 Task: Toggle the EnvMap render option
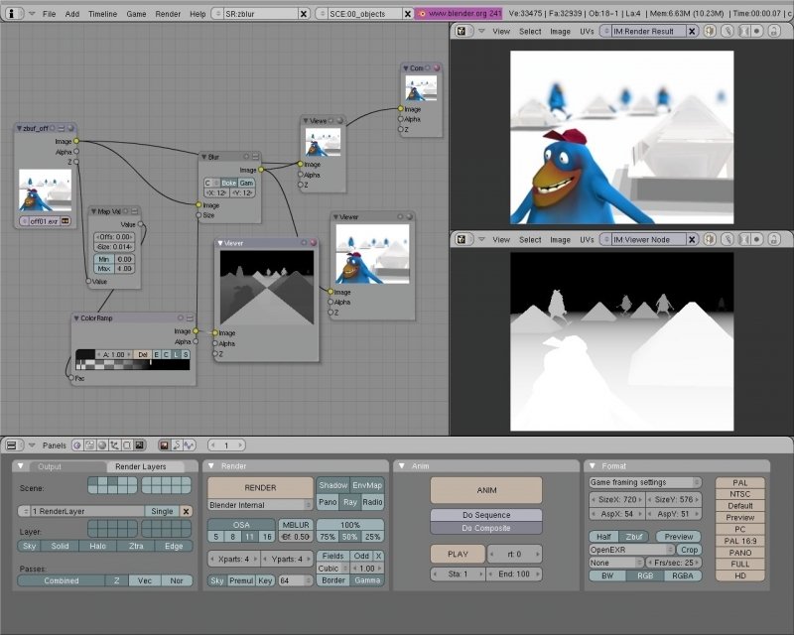point(367,485)
